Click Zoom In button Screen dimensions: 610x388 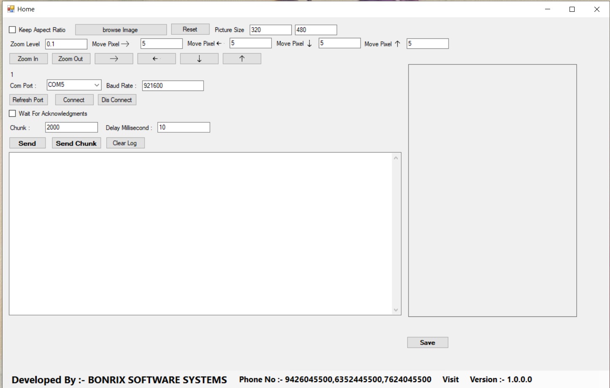tap(28, 59)
